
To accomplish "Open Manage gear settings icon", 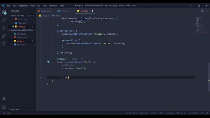I will point(4,107).
